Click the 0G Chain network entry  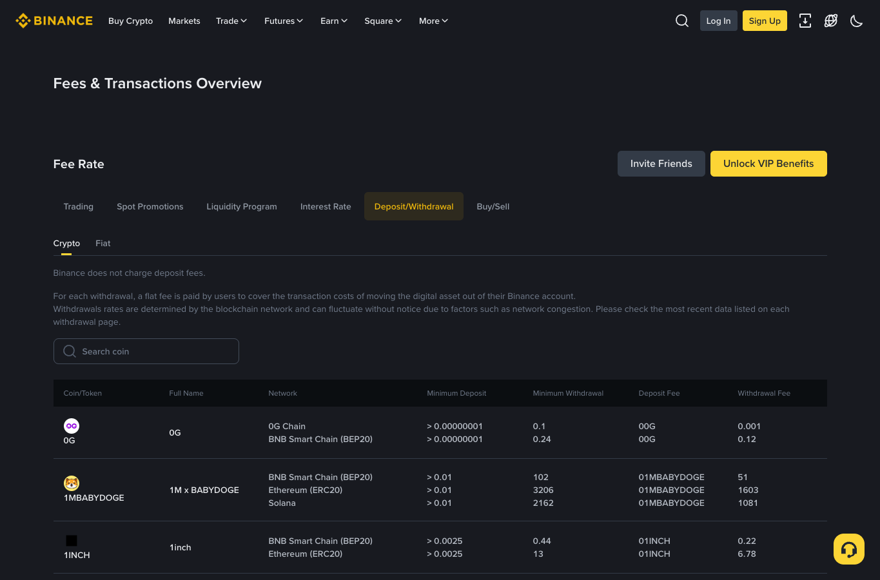tap(287, 427)
